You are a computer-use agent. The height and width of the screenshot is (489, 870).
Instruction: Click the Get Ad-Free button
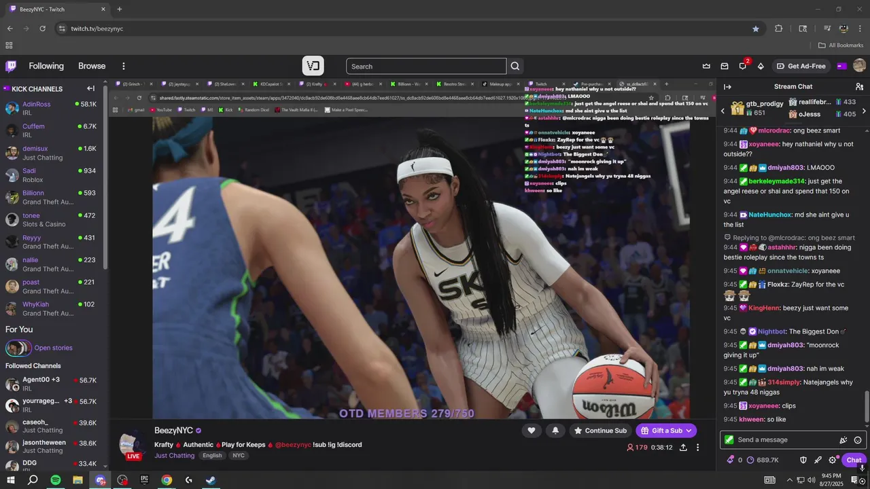coord(802,66)
